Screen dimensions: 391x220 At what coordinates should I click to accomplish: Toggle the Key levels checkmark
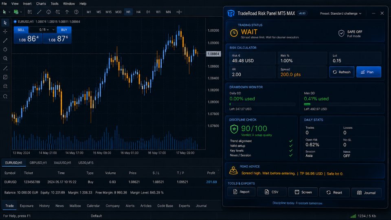[x=291, y=150]
